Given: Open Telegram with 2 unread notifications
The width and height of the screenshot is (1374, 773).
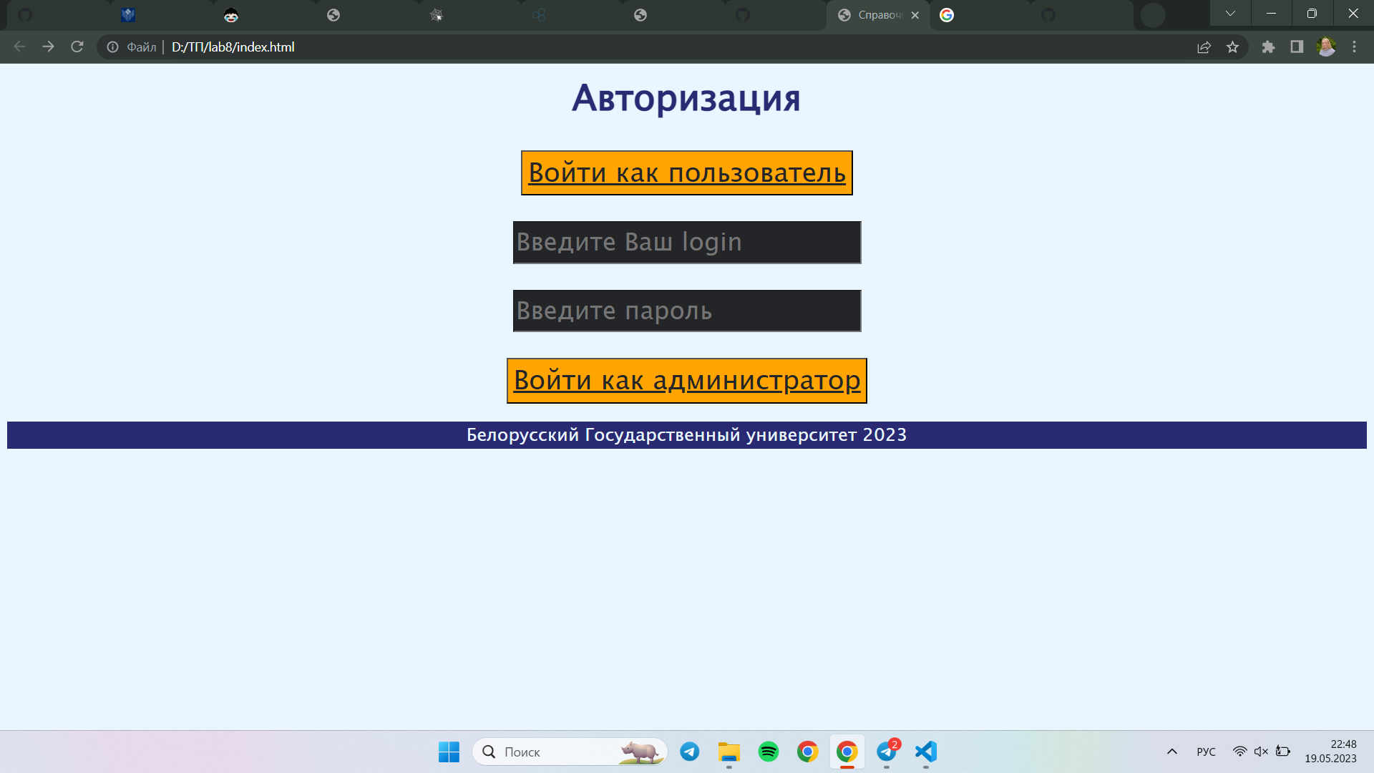Looking at the screenshot, I should 886,752.
